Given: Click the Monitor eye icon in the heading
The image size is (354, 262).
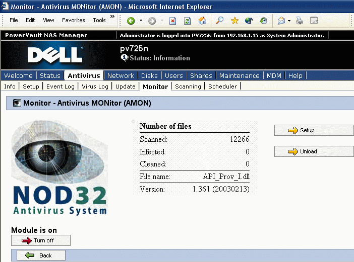Looking at the screenshot, I should click(x=17, y=103).
